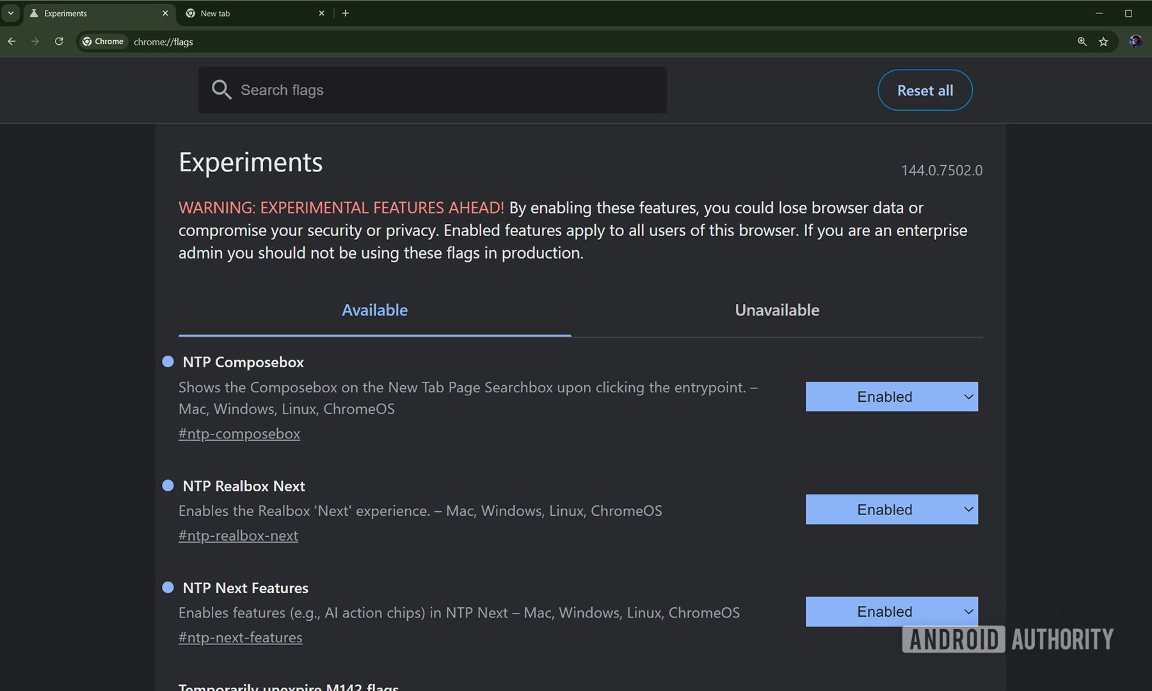
Task: Click the Reset all button
Action: point(925,90)
